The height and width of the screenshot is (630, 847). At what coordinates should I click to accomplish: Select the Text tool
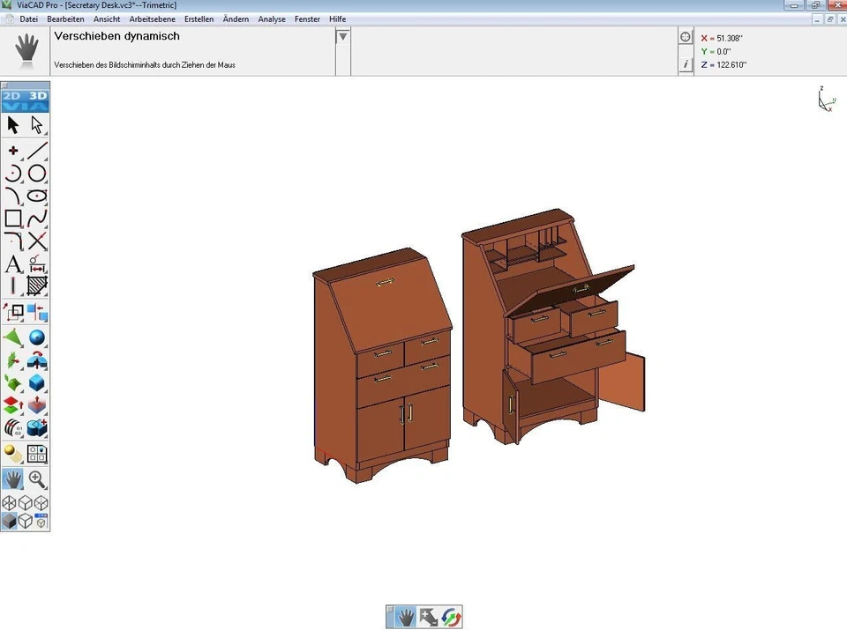point(12,263)
